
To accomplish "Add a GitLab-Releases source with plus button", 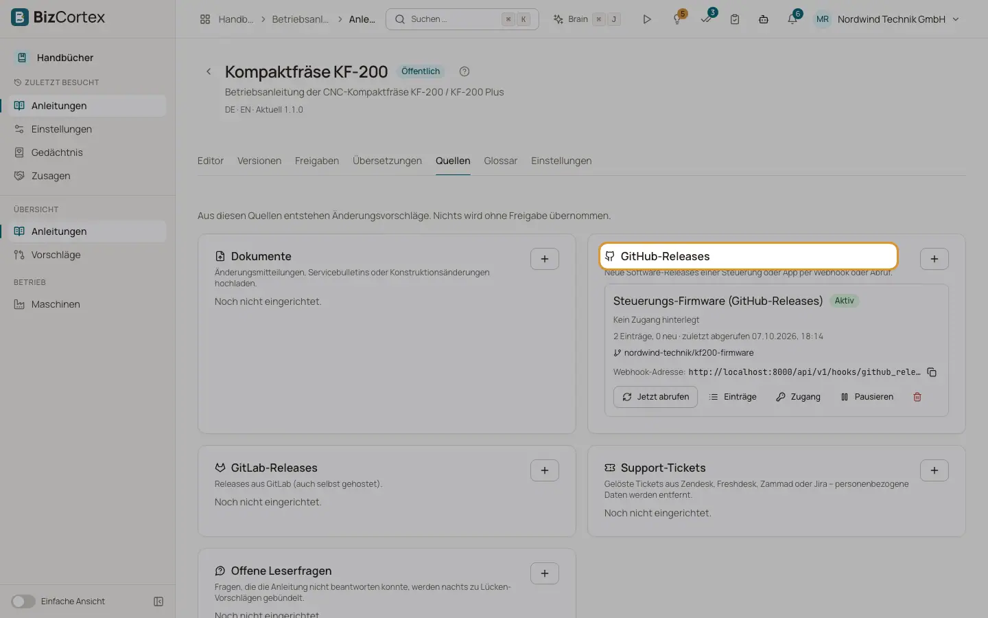I will click(545, 470).
